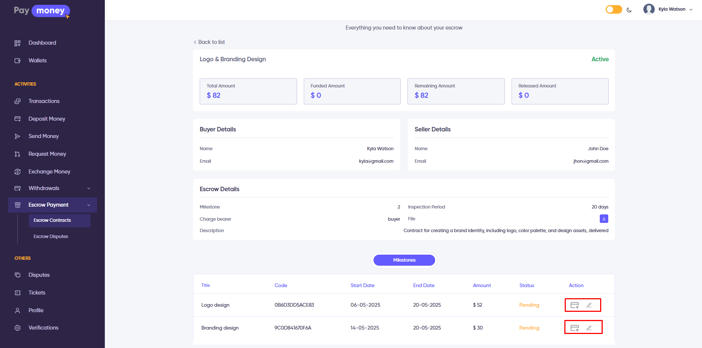The height and width of the screenshot is (348, 702).
Task: Select Escrow Contracts submenu item
Action: (x=52, y=220)
